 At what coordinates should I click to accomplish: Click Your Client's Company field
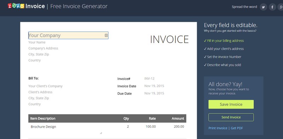pyautogui.click(x=45, y=86)
